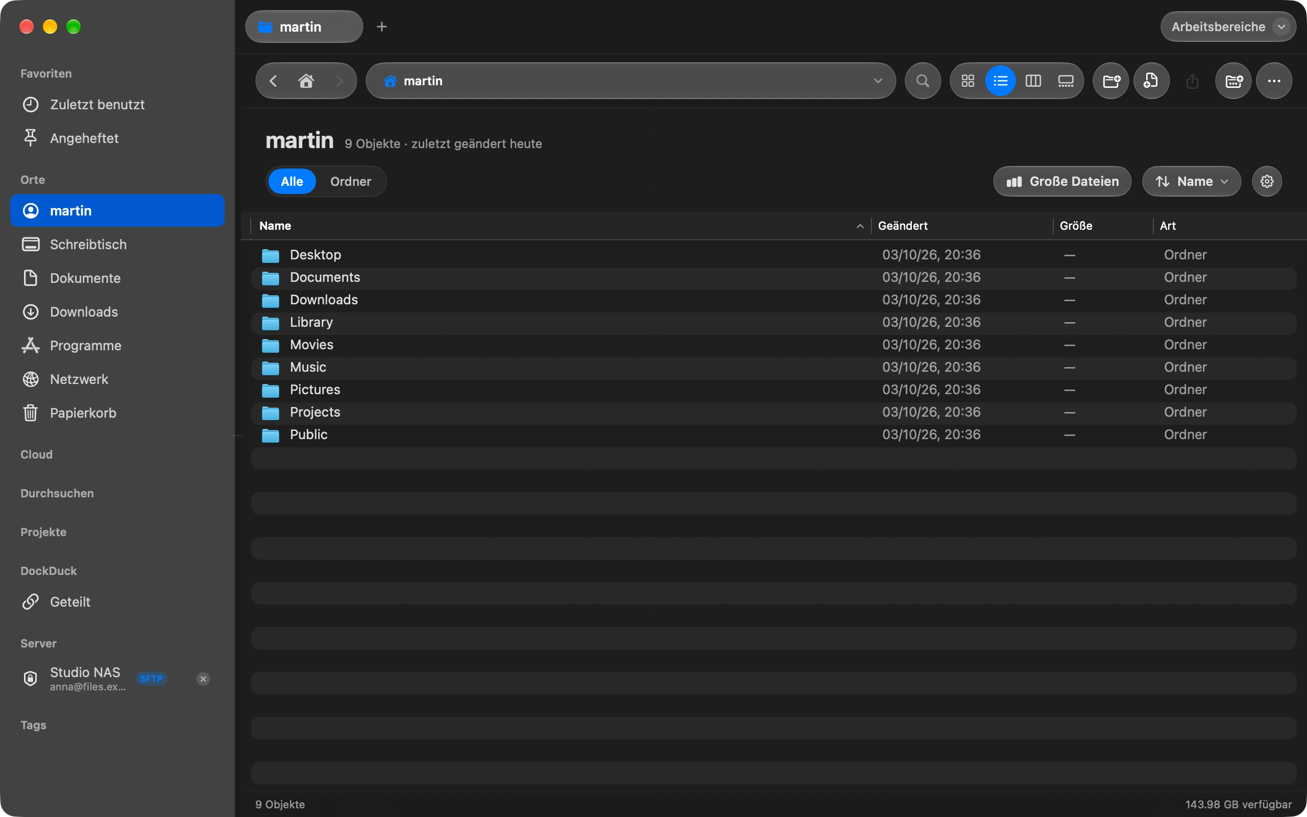
Task: Open the Arbeitsbereiche dropdown
Action: point(1228,27)
